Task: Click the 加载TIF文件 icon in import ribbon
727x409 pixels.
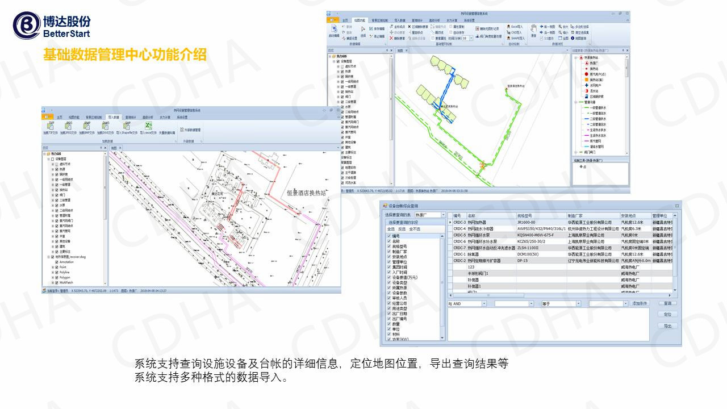Action: [51, 126]
